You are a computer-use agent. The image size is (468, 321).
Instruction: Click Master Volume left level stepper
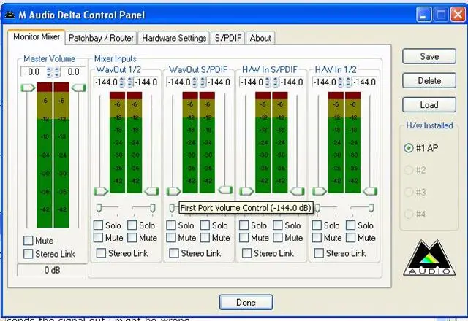[50, 71]
